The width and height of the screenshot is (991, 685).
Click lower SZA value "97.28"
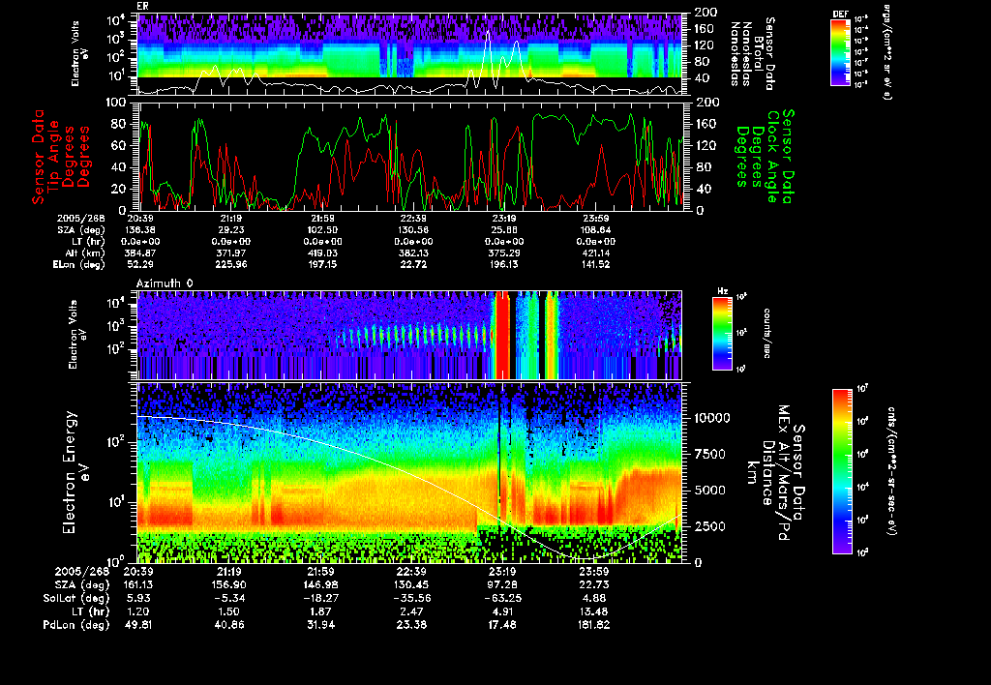[502, 585]
